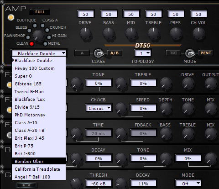Click the MID value field showing 50
Viewport: 219px width, 189px height.
click(x=131, y=14)
